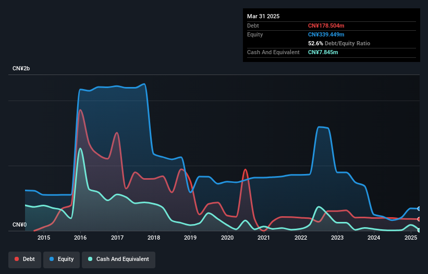This screenshot has width=428, height=274.
Task: Click the Mar 31 2025 tooltip date
Action: 263,16
